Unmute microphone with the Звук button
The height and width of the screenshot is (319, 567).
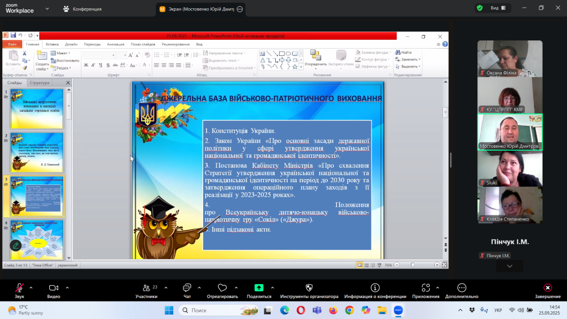(x=19, y=288)
